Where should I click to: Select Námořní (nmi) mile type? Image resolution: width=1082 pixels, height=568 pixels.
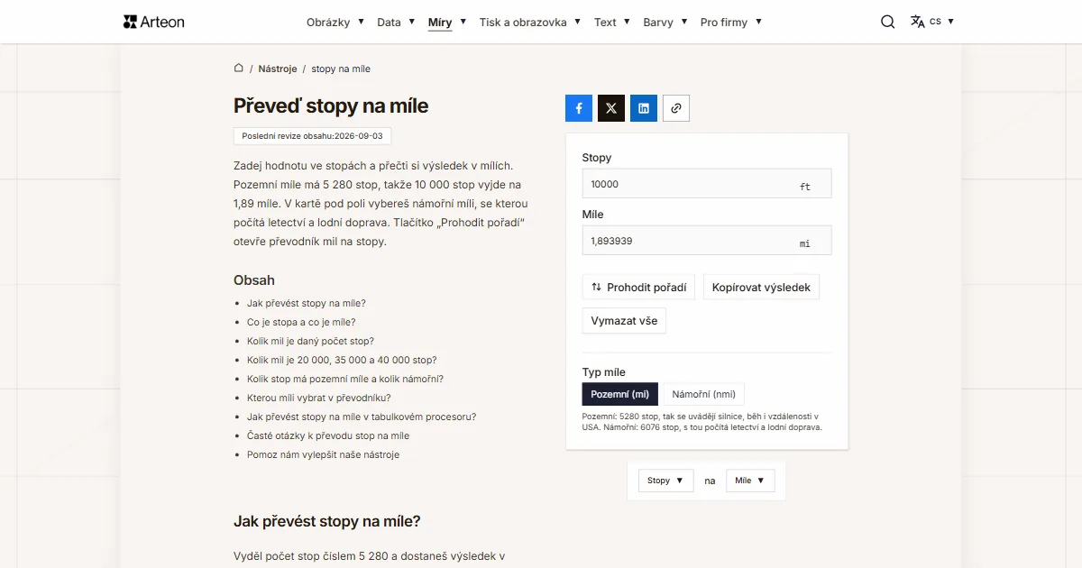coord(703,394)
